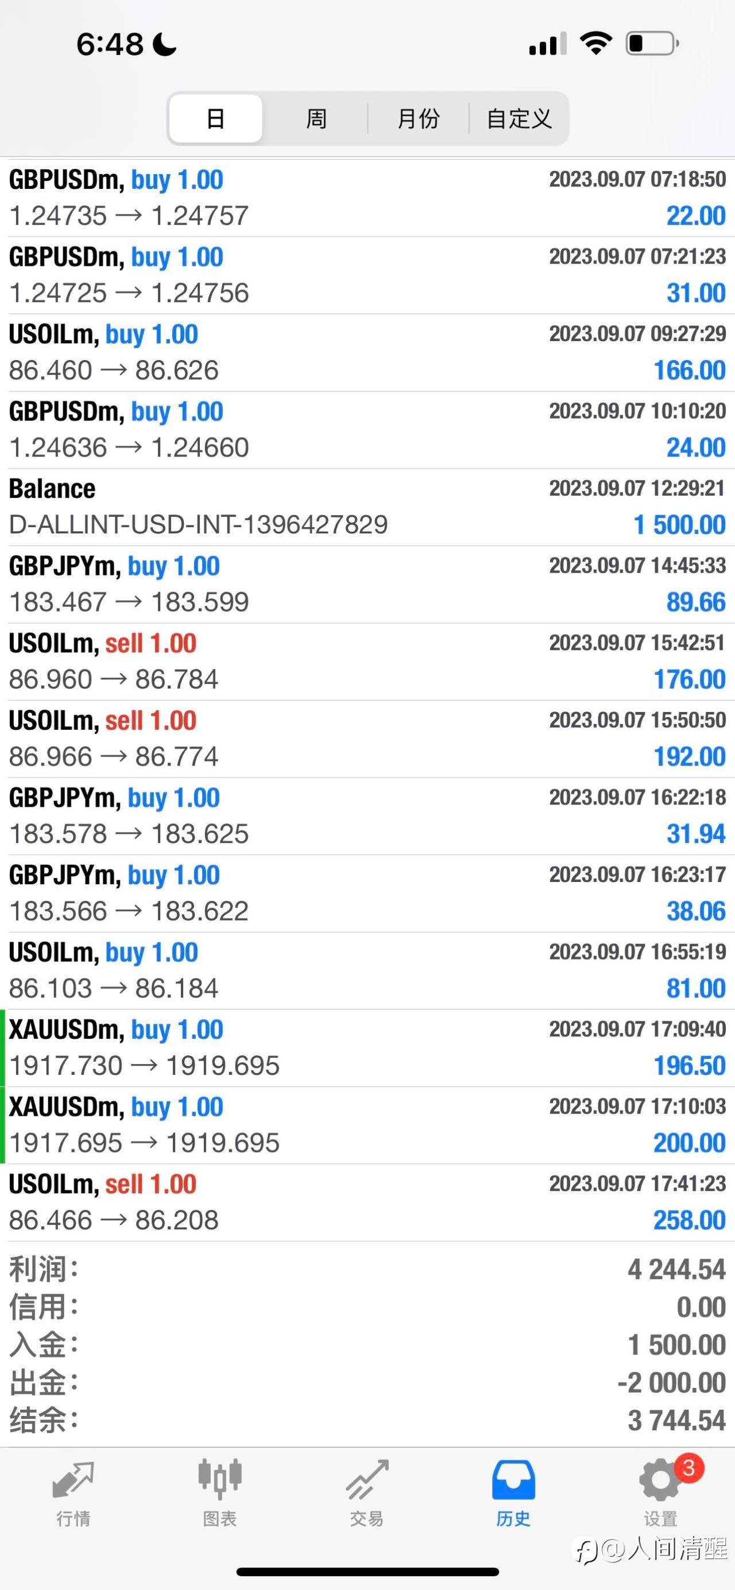Viewport: 735px width, 1590px height.
Task: Choose the 自定义 custom period segment
Action: [x=519, y=118]
